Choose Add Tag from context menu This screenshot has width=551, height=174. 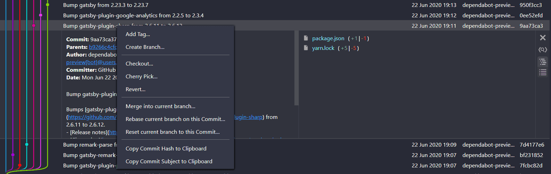[138, 34]
